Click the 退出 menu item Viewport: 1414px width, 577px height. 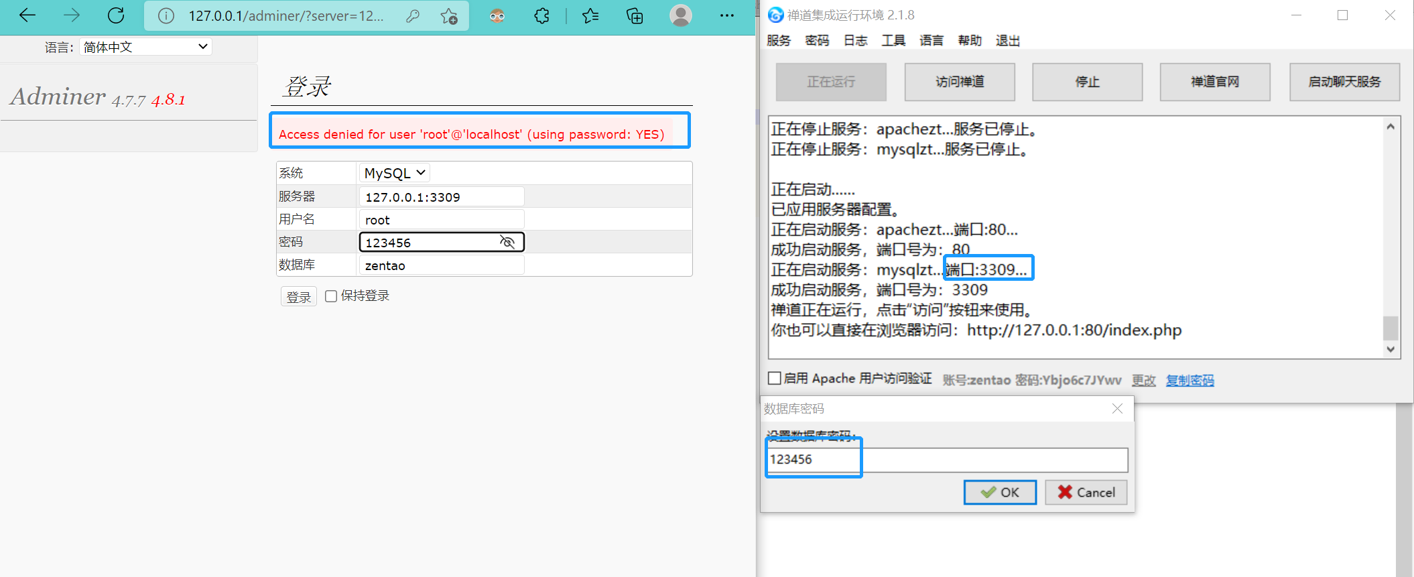[1008, 41]
